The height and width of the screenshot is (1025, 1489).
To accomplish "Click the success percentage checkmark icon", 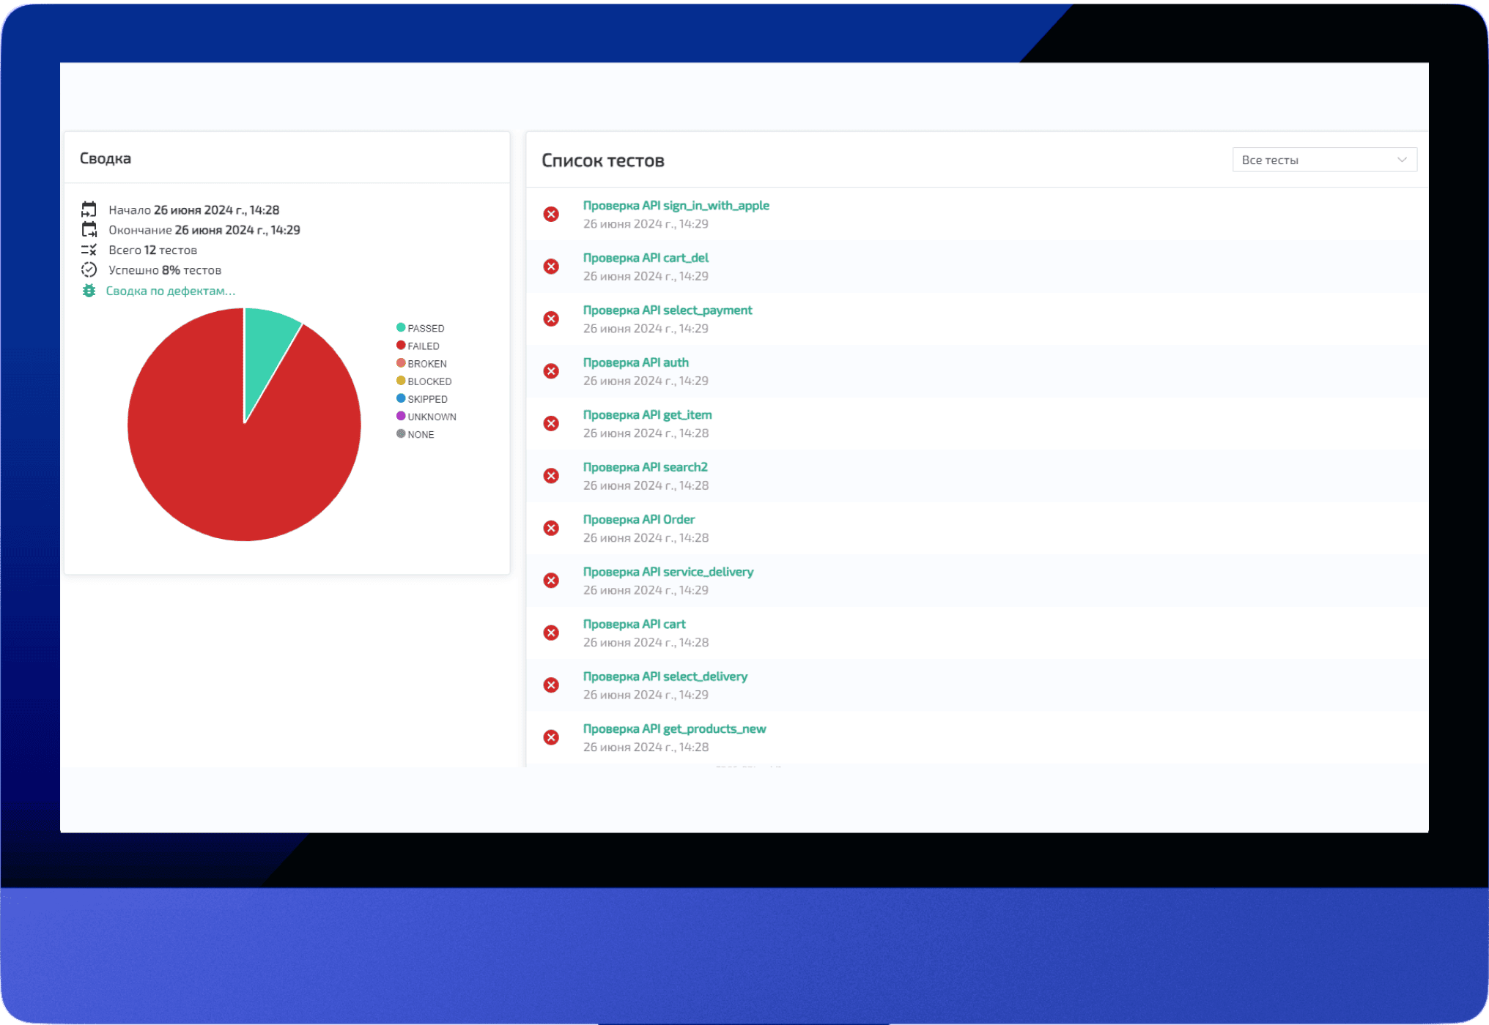I will pos(89,270).
